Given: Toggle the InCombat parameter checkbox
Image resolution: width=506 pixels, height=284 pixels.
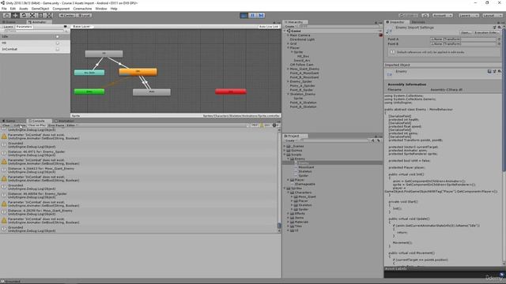Looking at the screenshot, I should click(58, 49).
